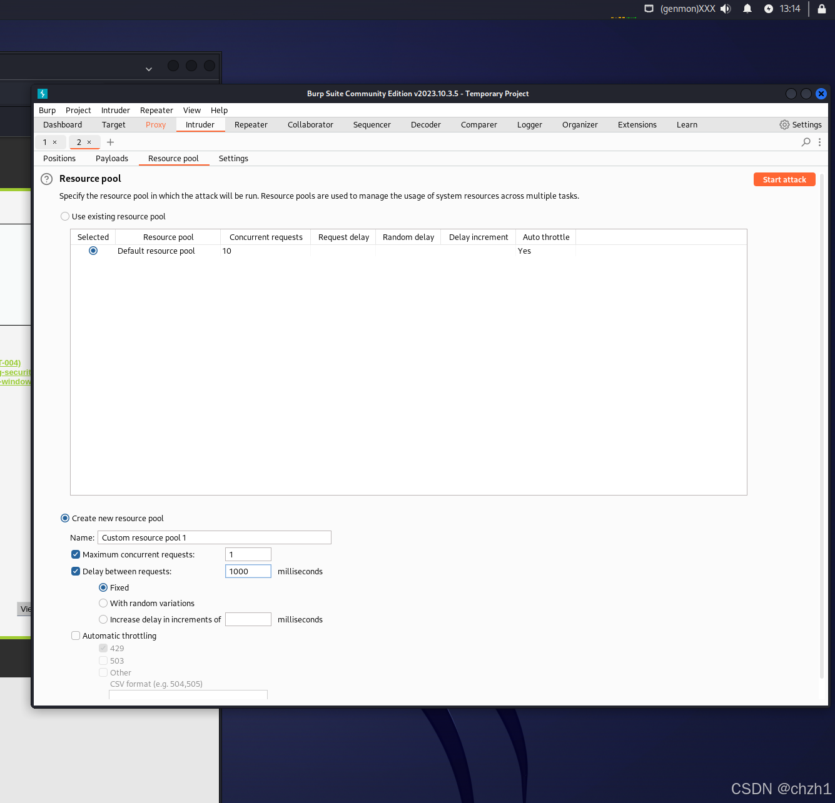835x803 pixels.
Task: Switch to the Target tab
Action: coord(114,125)
